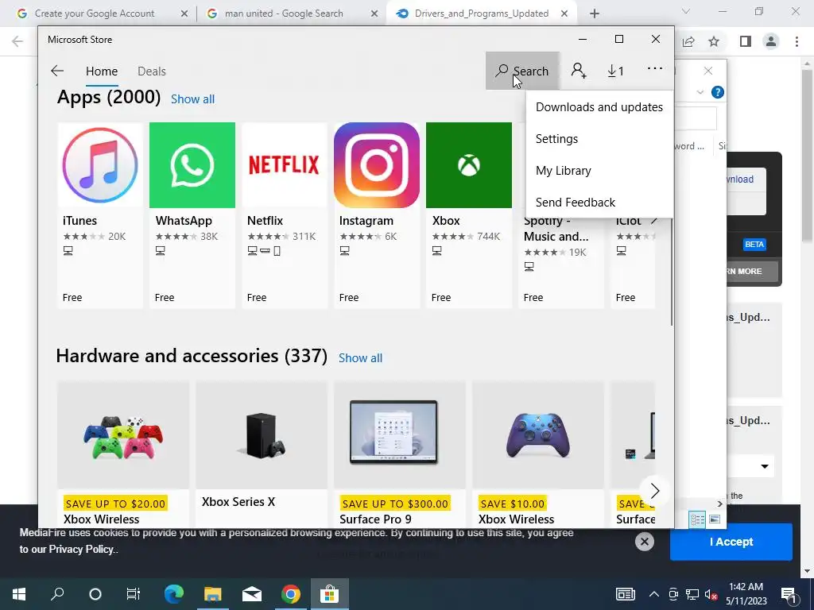Click the Xbox Wireless multicolor controllers image

tap(123, 434)
